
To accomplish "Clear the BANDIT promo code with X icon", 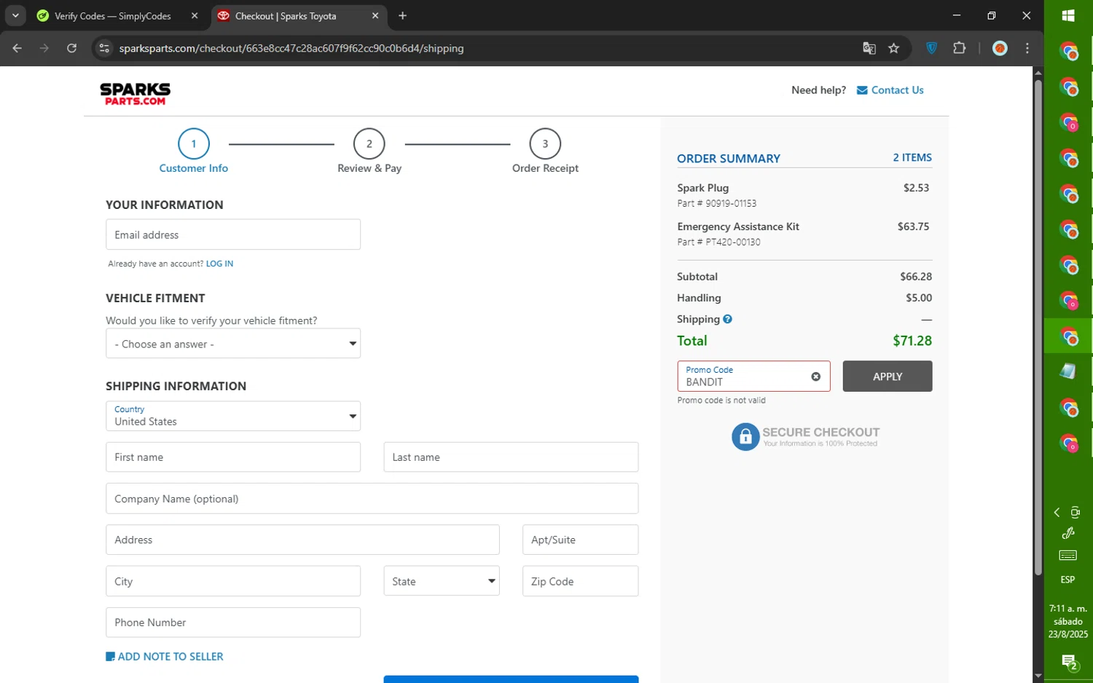I will [x=815, y=376].
